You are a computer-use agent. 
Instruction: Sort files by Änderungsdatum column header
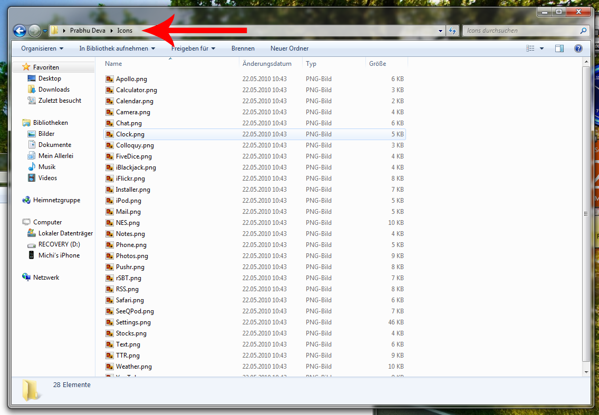[x=267, y=64]
